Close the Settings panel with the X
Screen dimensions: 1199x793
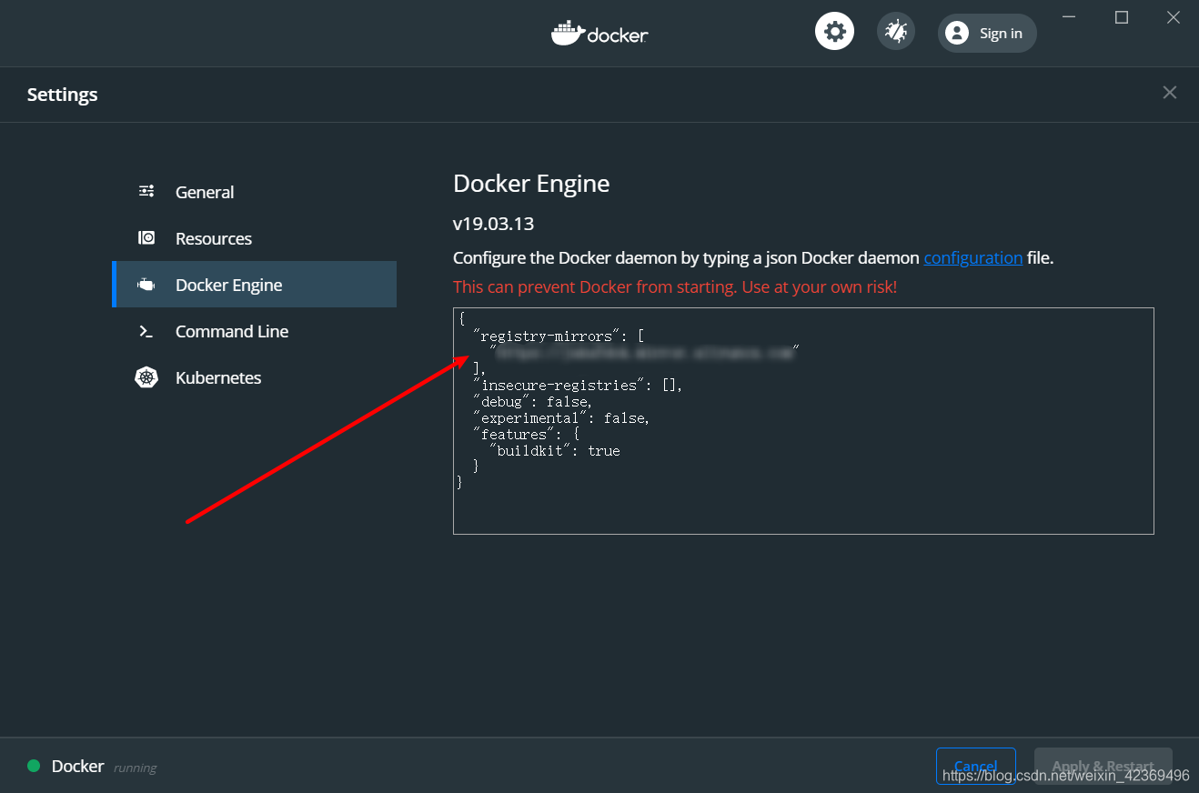pyautogui.click(x=1169, y=92)
